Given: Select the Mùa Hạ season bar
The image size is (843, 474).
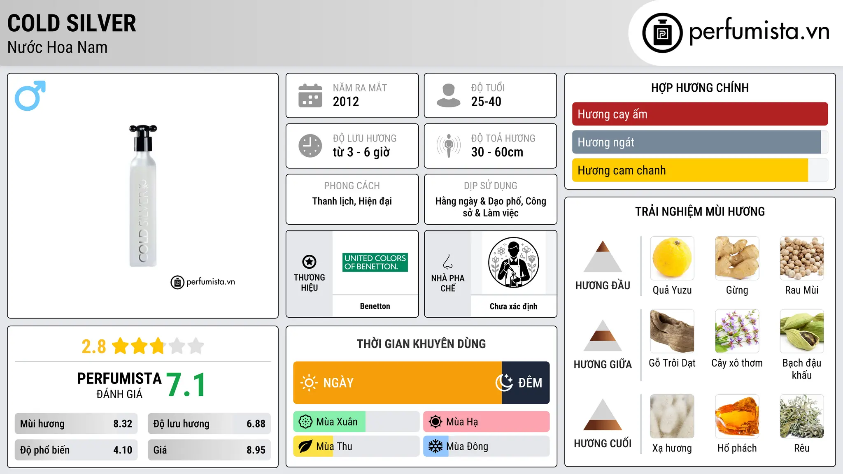Looking at the screenshot, I should coord(487,422).
